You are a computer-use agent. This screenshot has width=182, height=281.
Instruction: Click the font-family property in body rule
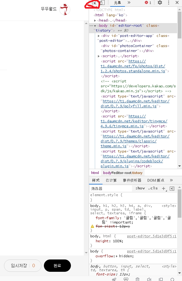pyautogui.click(x=107, y=218)
